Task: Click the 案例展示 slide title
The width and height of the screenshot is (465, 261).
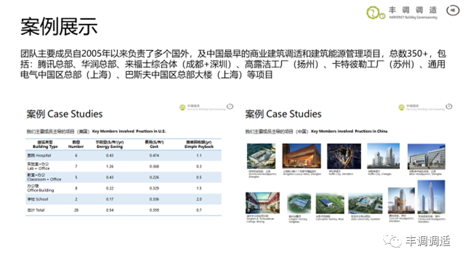Action: 59,26
